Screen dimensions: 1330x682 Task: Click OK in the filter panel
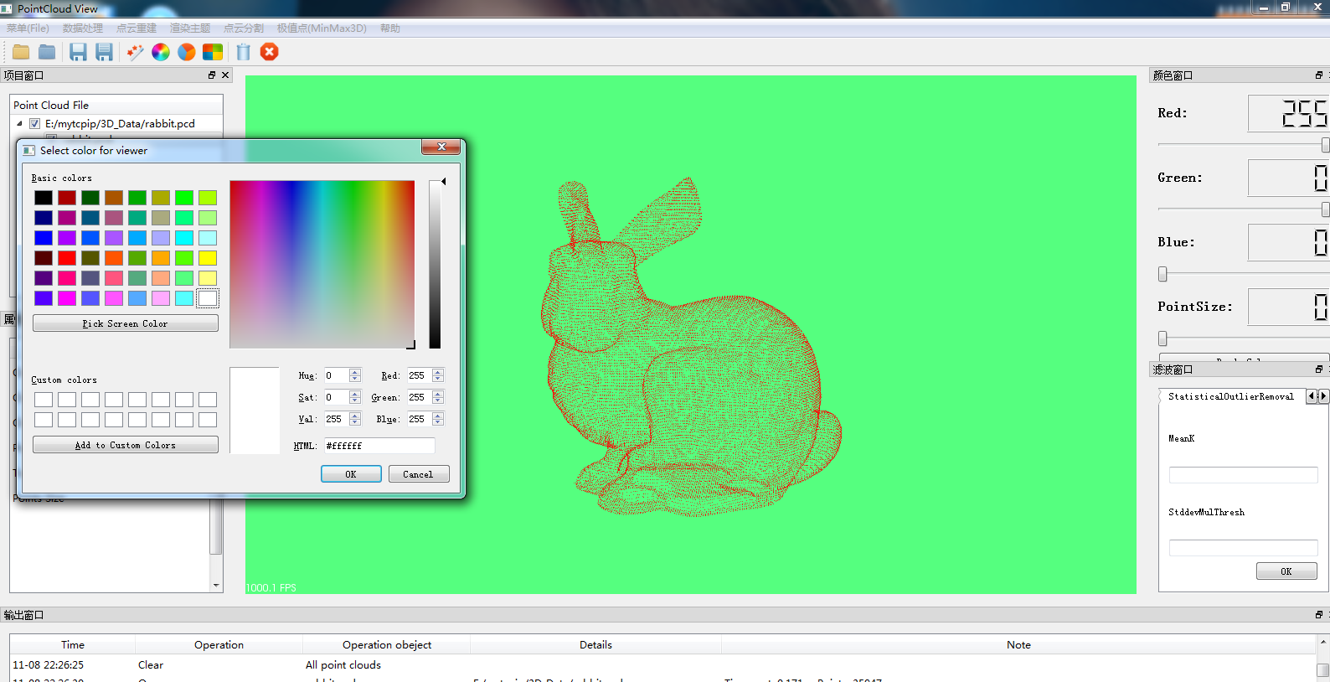[x=1286, y=571]
